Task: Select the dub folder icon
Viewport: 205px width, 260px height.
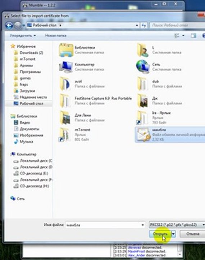Action: (142, 84)
